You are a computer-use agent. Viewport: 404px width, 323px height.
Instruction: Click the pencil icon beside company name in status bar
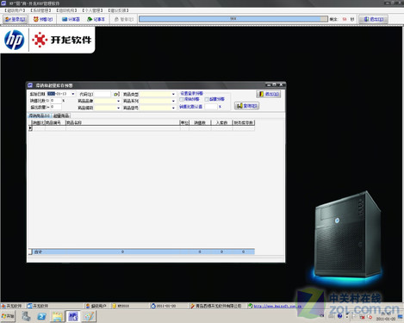[193, 306]
